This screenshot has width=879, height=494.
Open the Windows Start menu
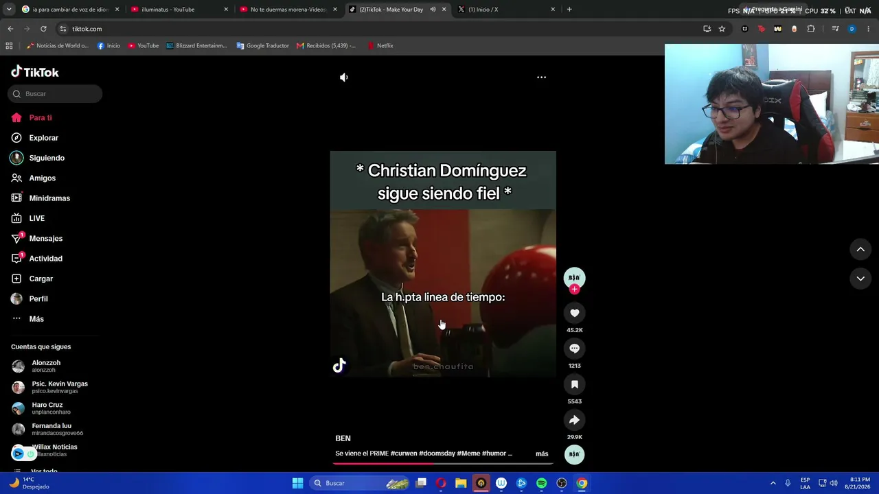click(x=297, y=483)
